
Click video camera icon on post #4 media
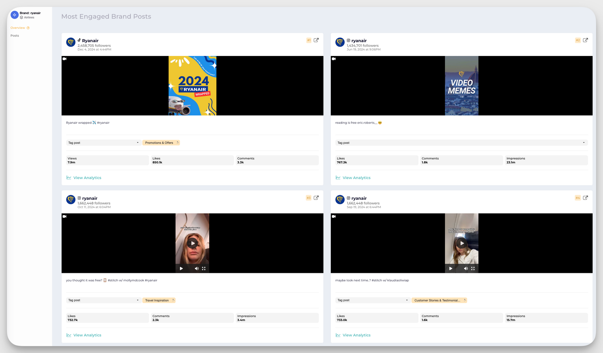pos(334,216)
